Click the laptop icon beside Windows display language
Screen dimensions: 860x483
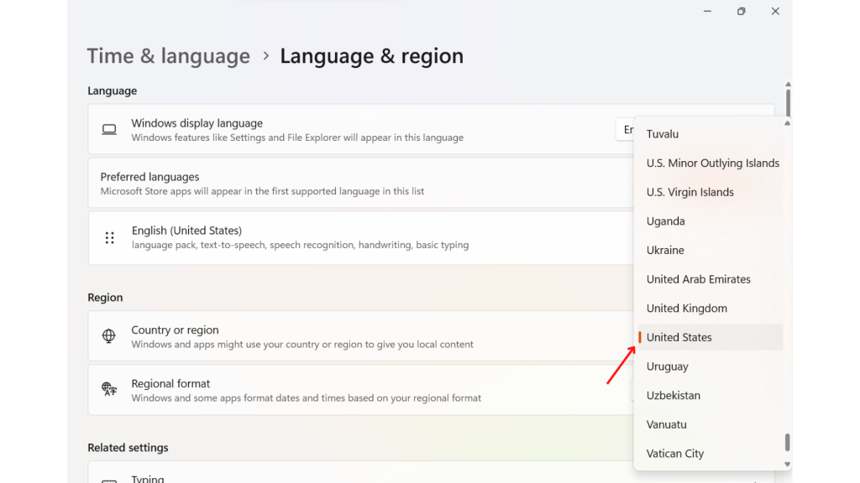coord(109,130)
